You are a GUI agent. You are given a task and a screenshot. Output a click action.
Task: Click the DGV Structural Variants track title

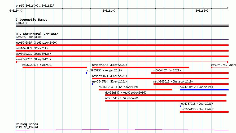pyautogui.click(x=37, y=34)
